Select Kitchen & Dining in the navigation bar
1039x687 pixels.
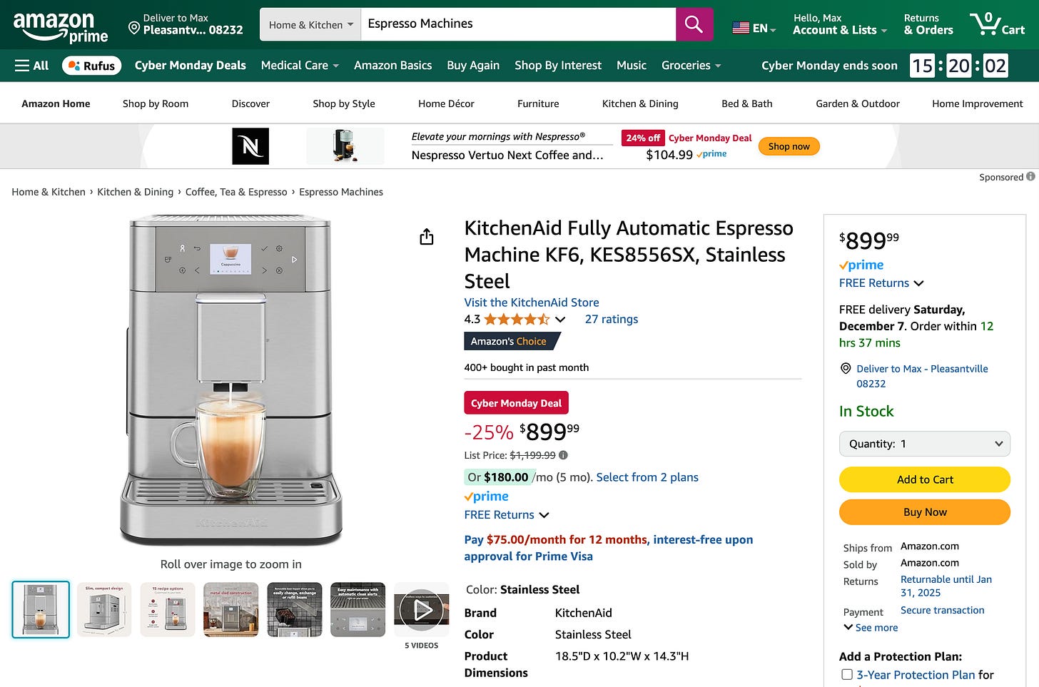point(639,103)
